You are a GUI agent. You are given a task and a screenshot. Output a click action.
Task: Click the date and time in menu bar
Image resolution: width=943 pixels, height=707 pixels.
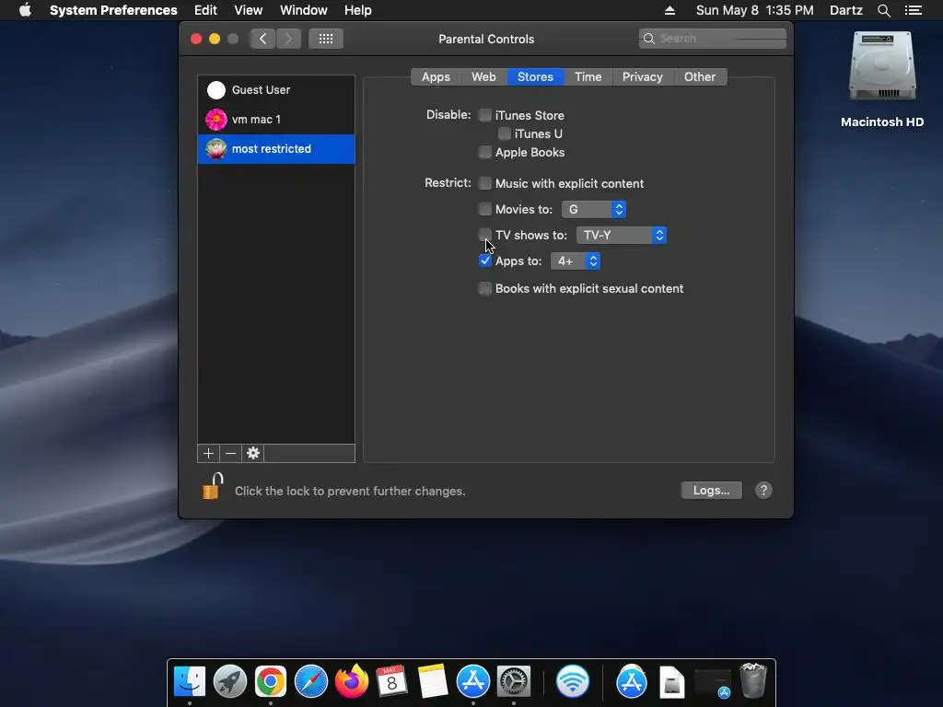click(x=755, y=10)
